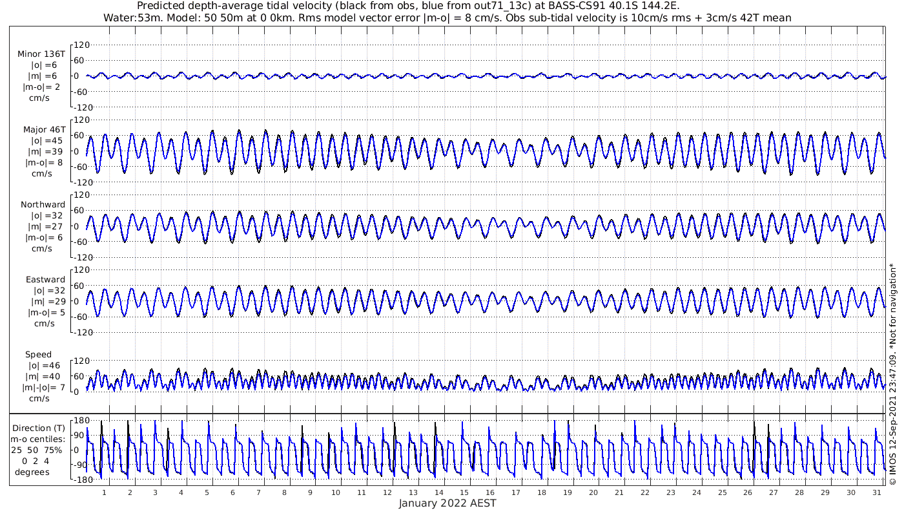Click the 25 50 75% centiles text
The height and width of the screenshot is (517, 904).
[x=40, y=450]
